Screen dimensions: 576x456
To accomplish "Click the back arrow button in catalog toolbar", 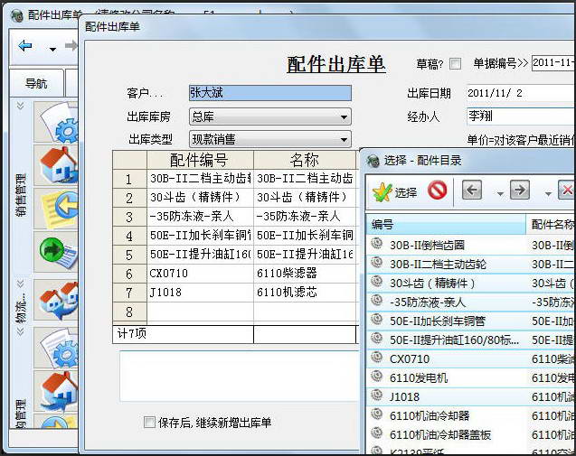I will pyautogui.click(x=472, y=190).
